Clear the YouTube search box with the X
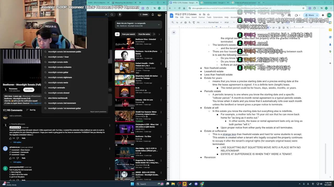Viewport: 334px width, 187px height. [x=106, y=15]
